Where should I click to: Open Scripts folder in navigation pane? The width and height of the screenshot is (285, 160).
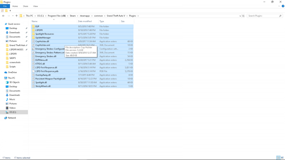(12, 67)
